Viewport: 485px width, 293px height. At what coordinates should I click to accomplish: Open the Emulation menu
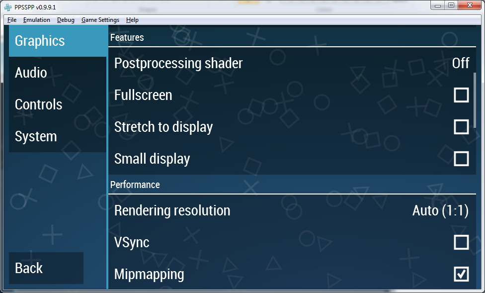pos(37,20)
